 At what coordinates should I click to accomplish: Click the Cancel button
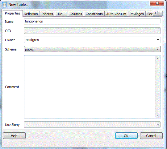click(151, 136)
